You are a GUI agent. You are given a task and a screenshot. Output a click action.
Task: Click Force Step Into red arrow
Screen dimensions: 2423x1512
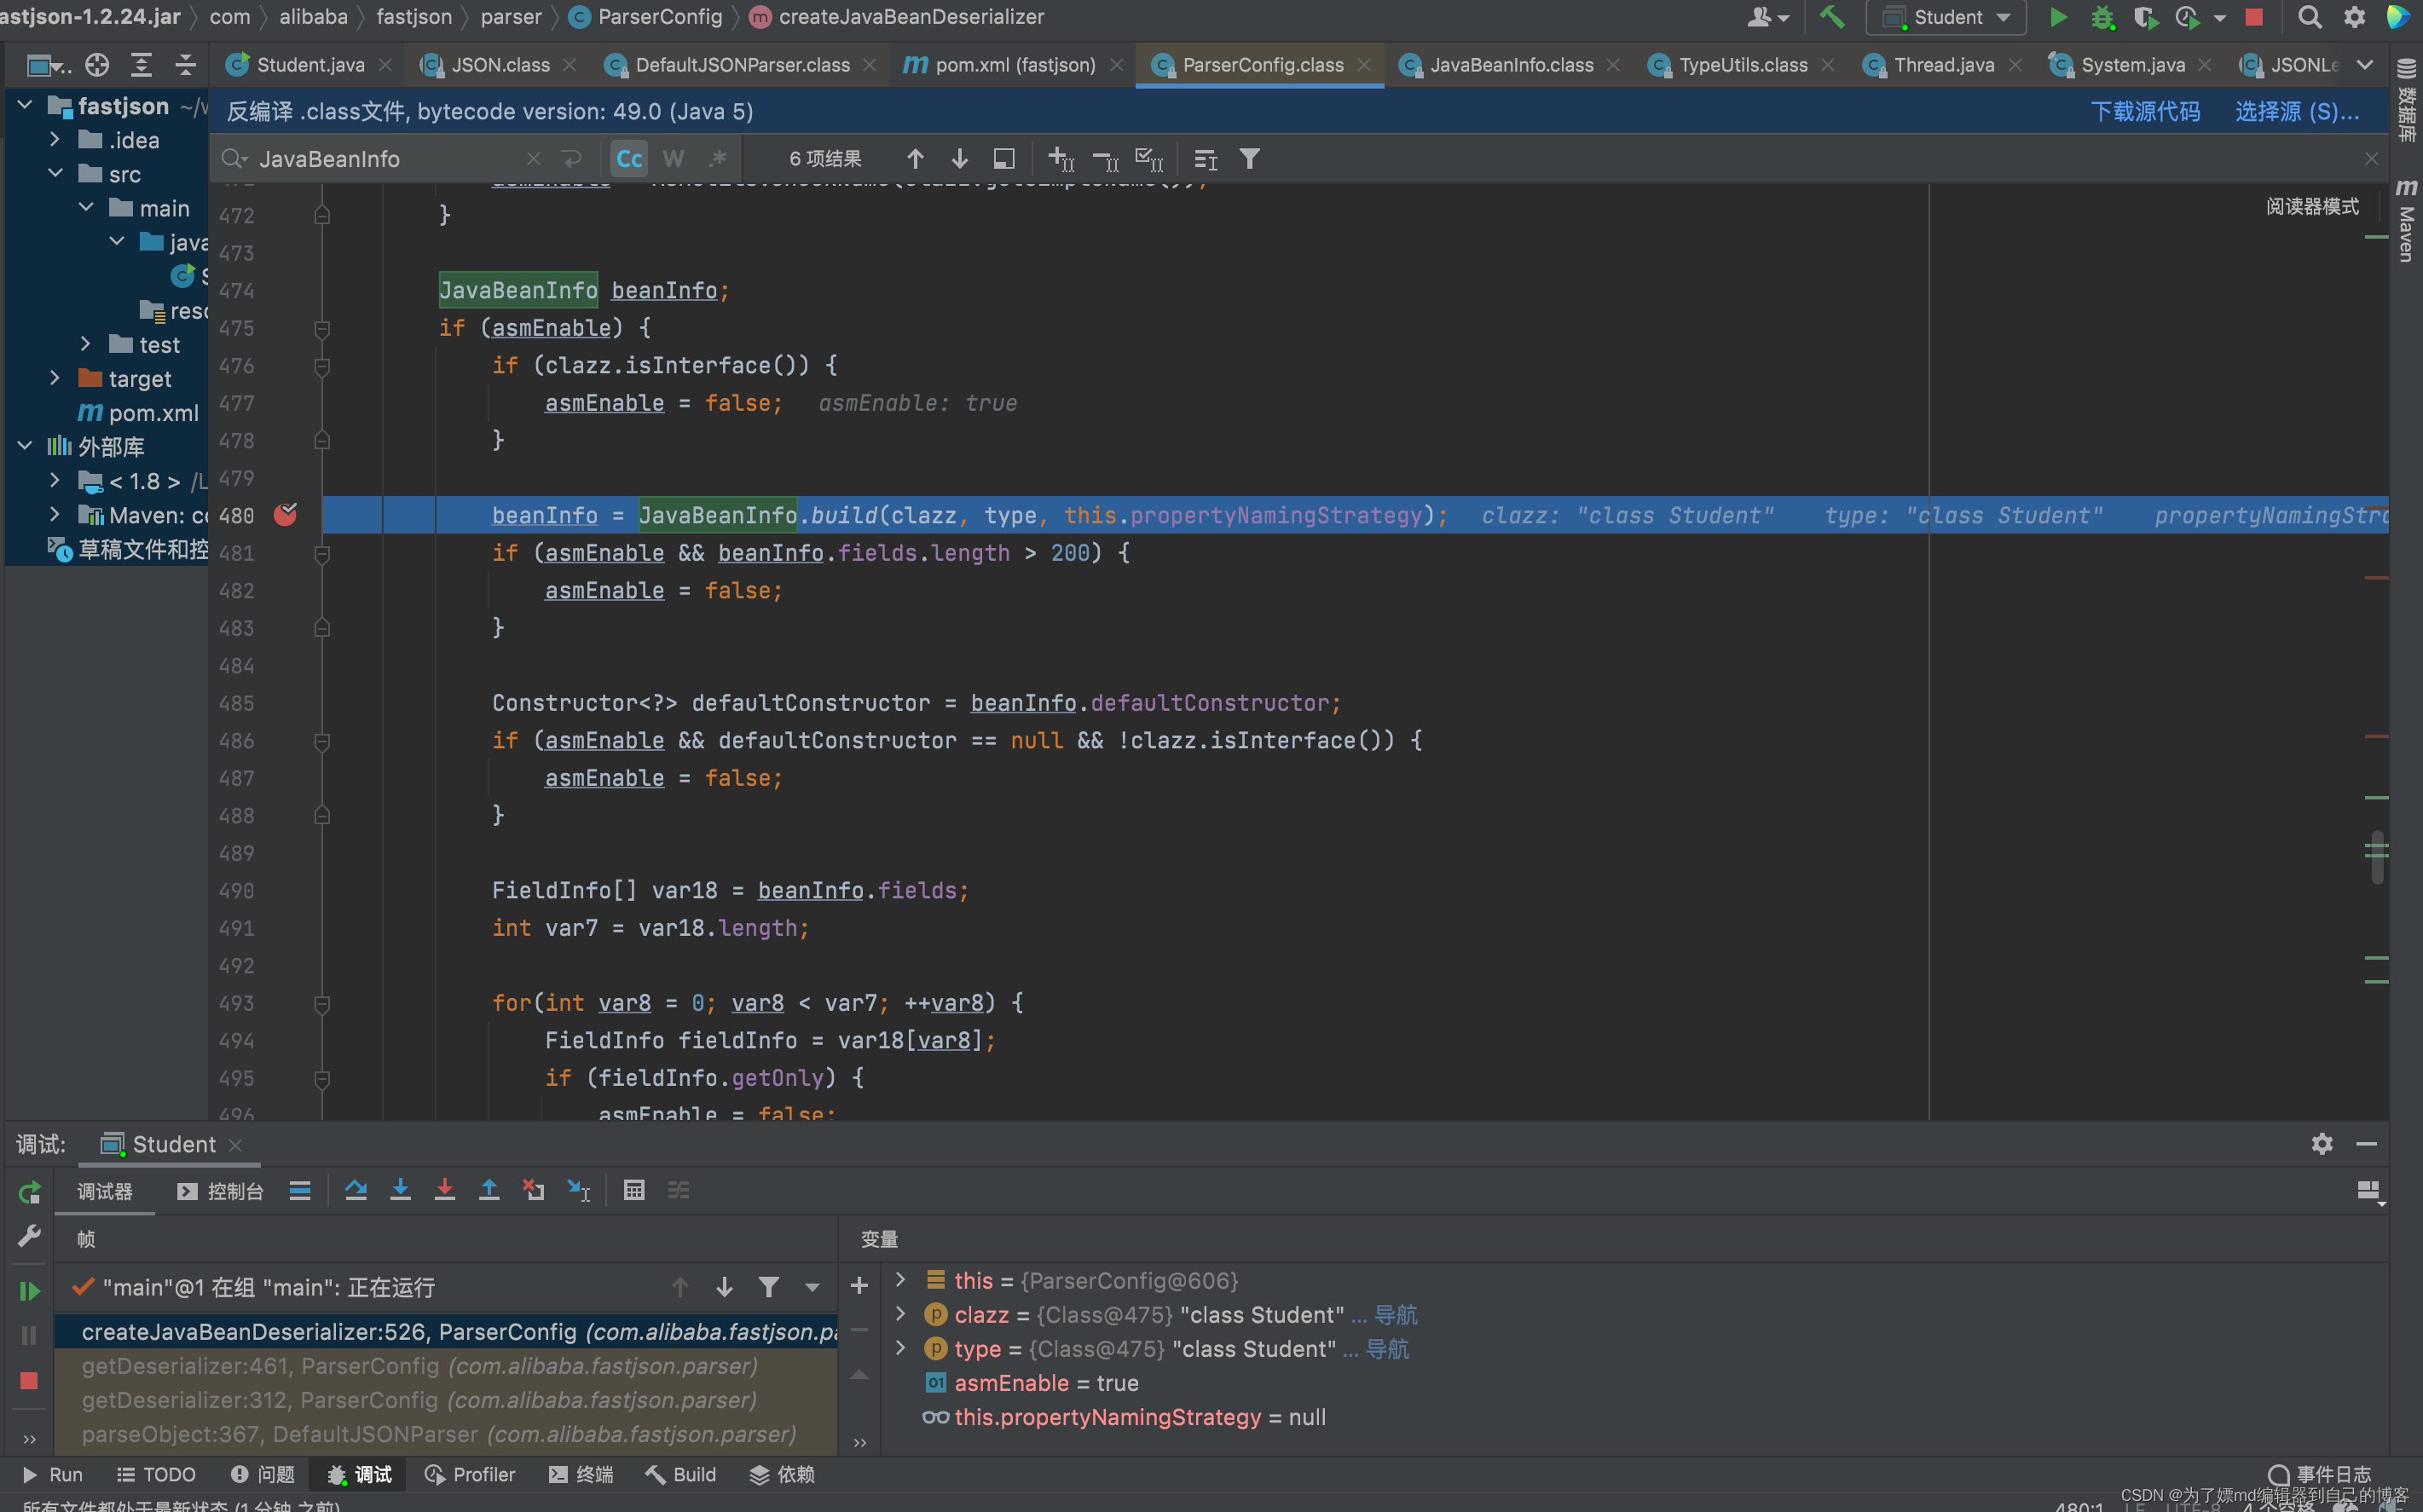444,1190
